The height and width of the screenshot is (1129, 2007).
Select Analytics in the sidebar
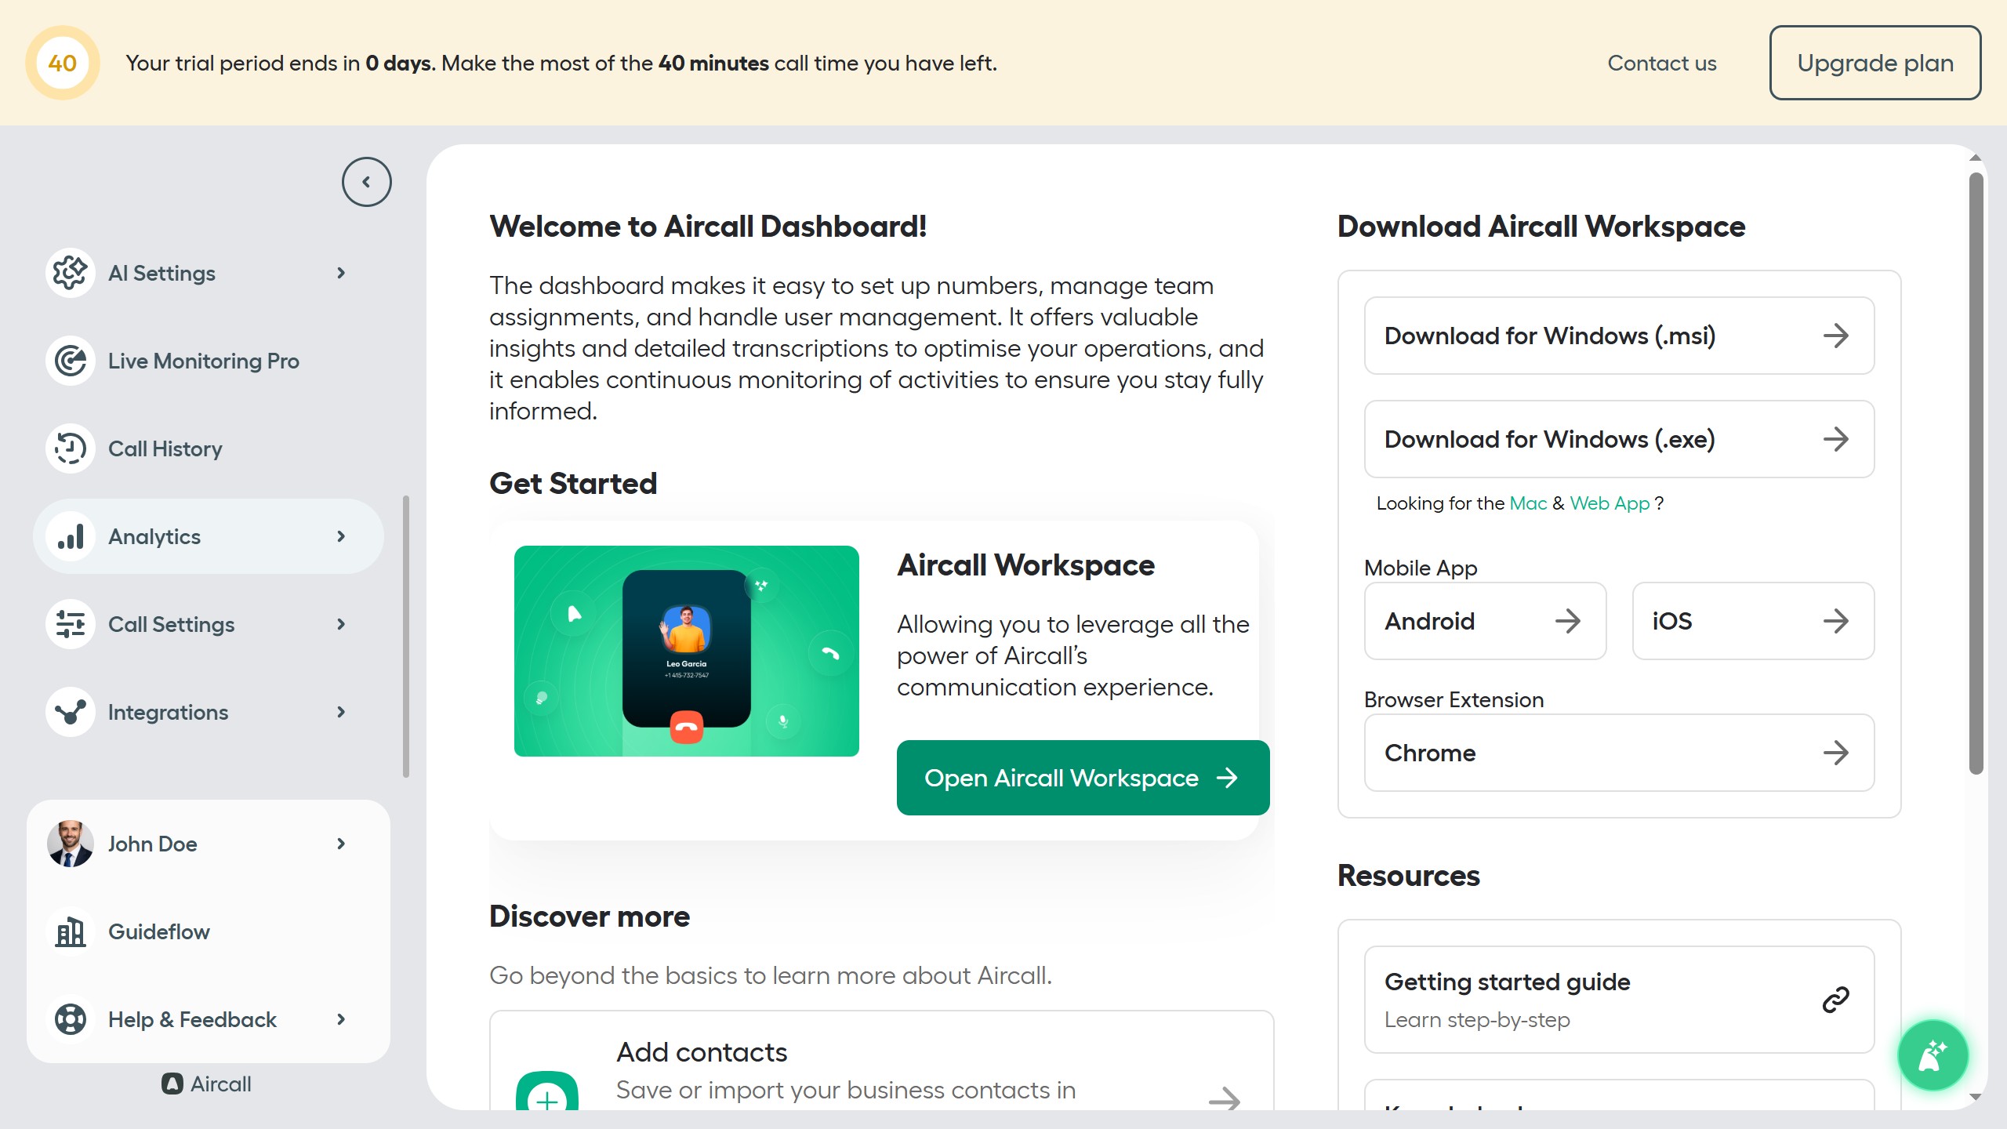209,536
